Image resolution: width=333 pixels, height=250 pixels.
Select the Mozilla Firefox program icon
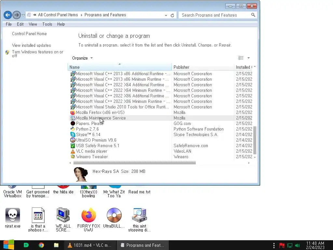point(73,112)
